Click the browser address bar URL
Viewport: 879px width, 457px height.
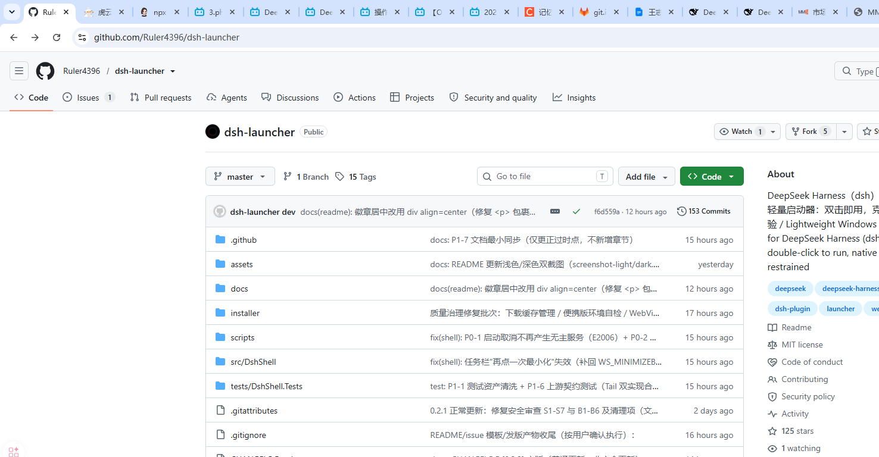pos(167,37)
